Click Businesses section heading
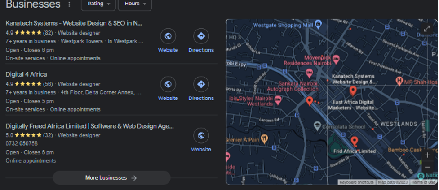The width and height of the screenshot is (439, 190). pos(33,4)
